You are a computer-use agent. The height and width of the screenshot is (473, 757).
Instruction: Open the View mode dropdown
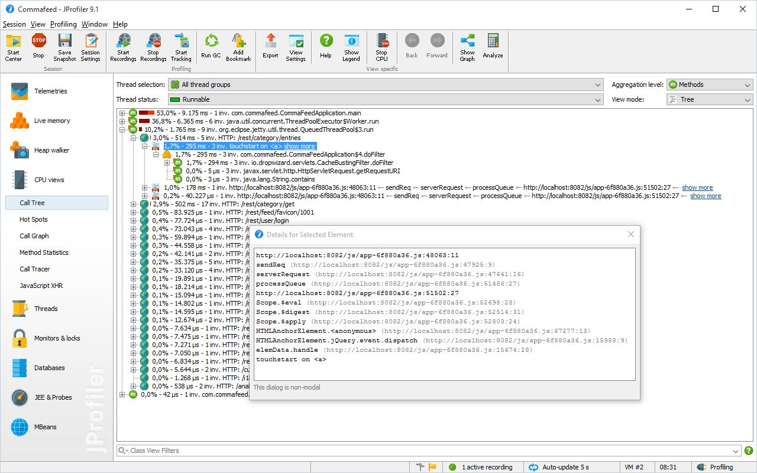[710, 99]
